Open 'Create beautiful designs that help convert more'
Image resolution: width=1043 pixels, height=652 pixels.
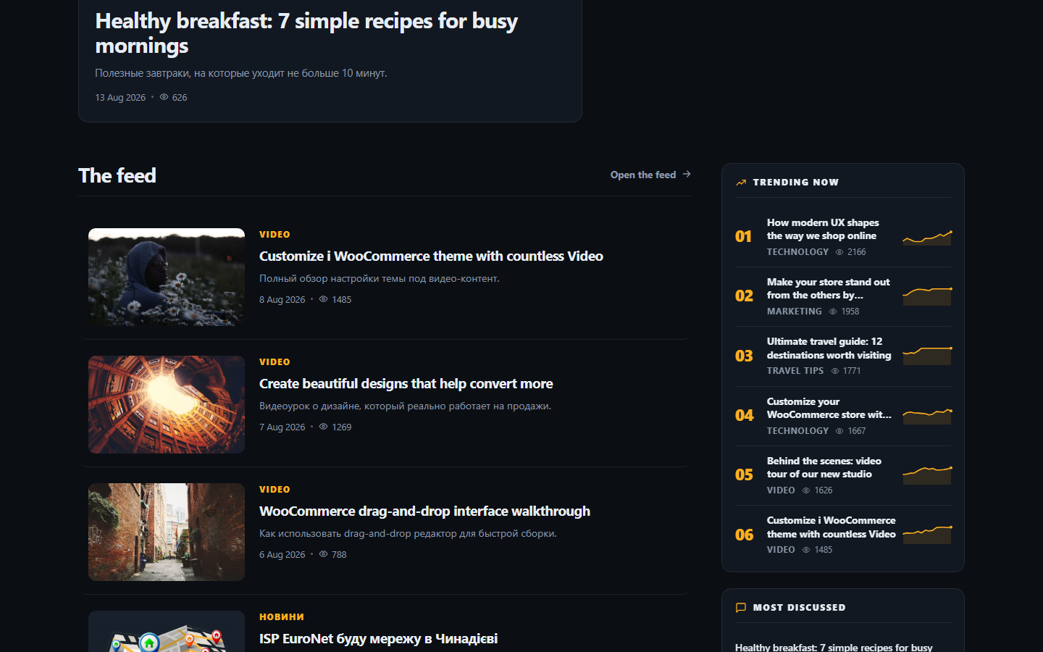pos(406,383)
